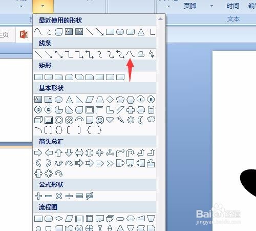Insert the Trapezoid basic shape

point(100,100)
